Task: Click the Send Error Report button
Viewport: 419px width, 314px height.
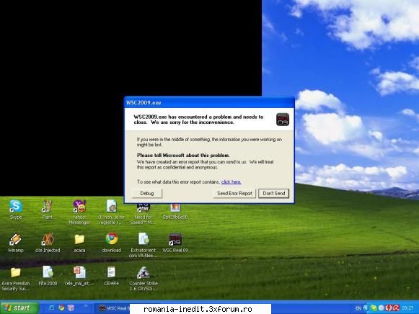Action: pyautogui.click(x=234, y=194)
